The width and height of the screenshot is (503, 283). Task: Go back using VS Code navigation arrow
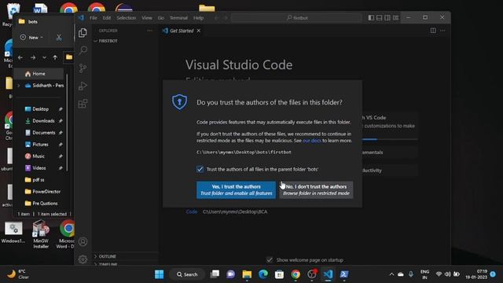(217, 18)
